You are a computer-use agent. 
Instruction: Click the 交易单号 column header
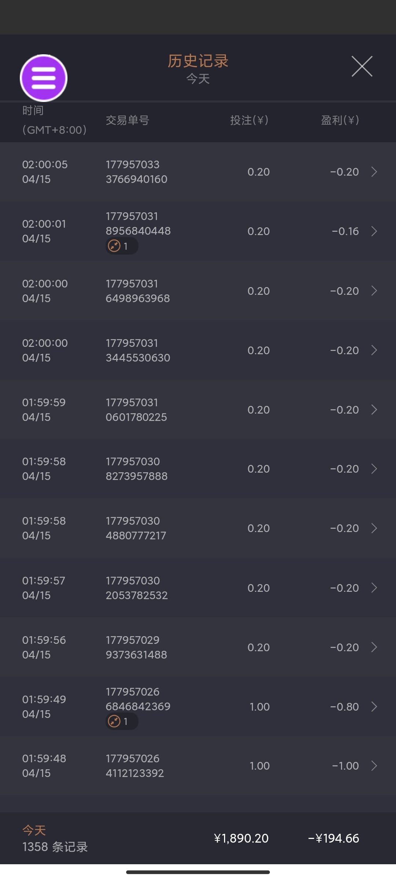pos(127,120)
